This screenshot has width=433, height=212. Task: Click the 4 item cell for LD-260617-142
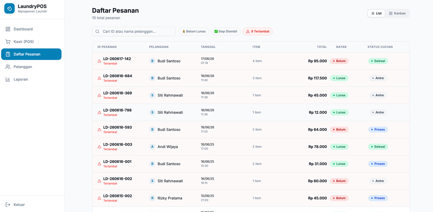[x=257, y=61]
